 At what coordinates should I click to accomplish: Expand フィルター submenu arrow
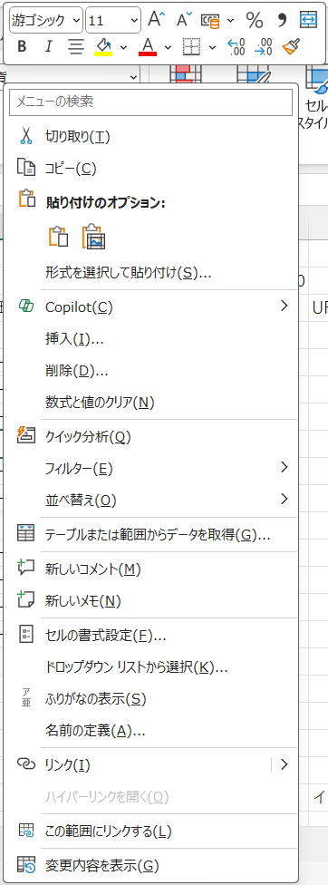pyautogui.click(x=284, y=467)
